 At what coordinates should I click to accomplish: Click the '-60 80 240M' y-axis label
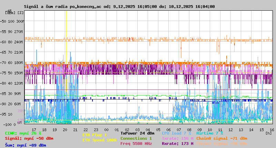click(x=11, y=42)
